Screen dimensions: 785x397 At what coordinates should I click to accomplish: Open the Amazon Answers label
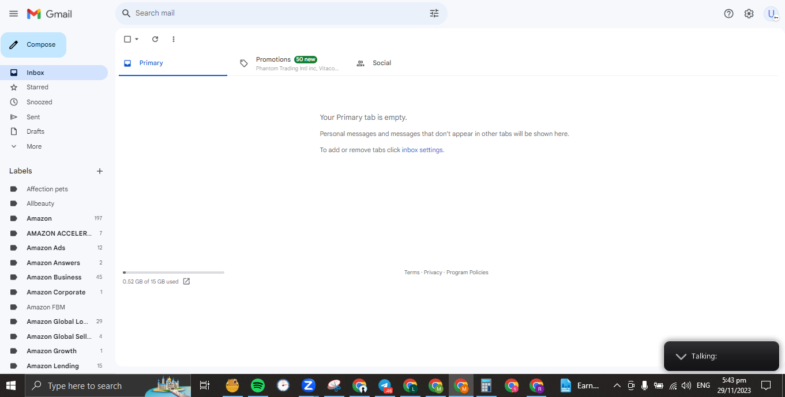tap(54, 263)
